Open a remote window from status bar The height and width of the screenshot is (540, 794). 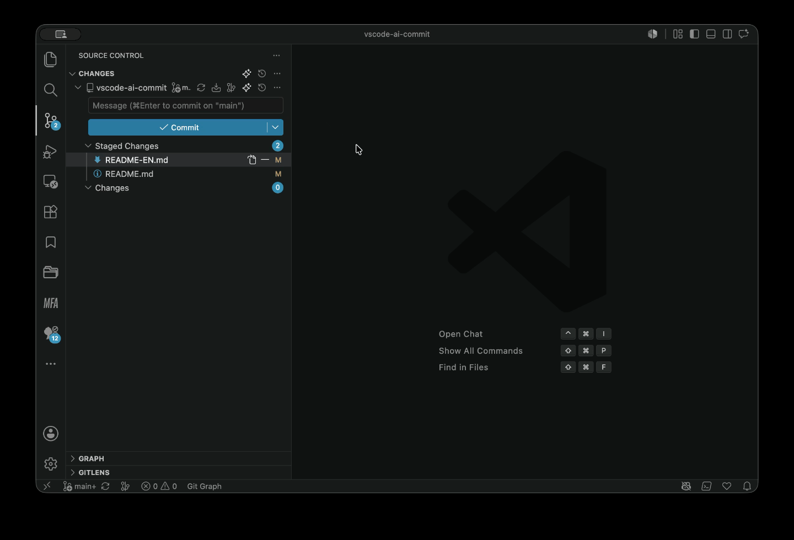47,486
